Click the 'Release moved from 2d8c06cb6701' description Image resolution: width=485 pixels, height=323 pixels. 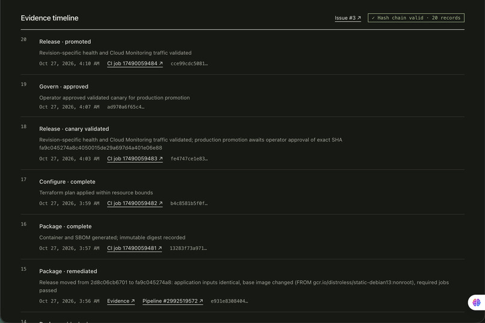coord(244,286)
